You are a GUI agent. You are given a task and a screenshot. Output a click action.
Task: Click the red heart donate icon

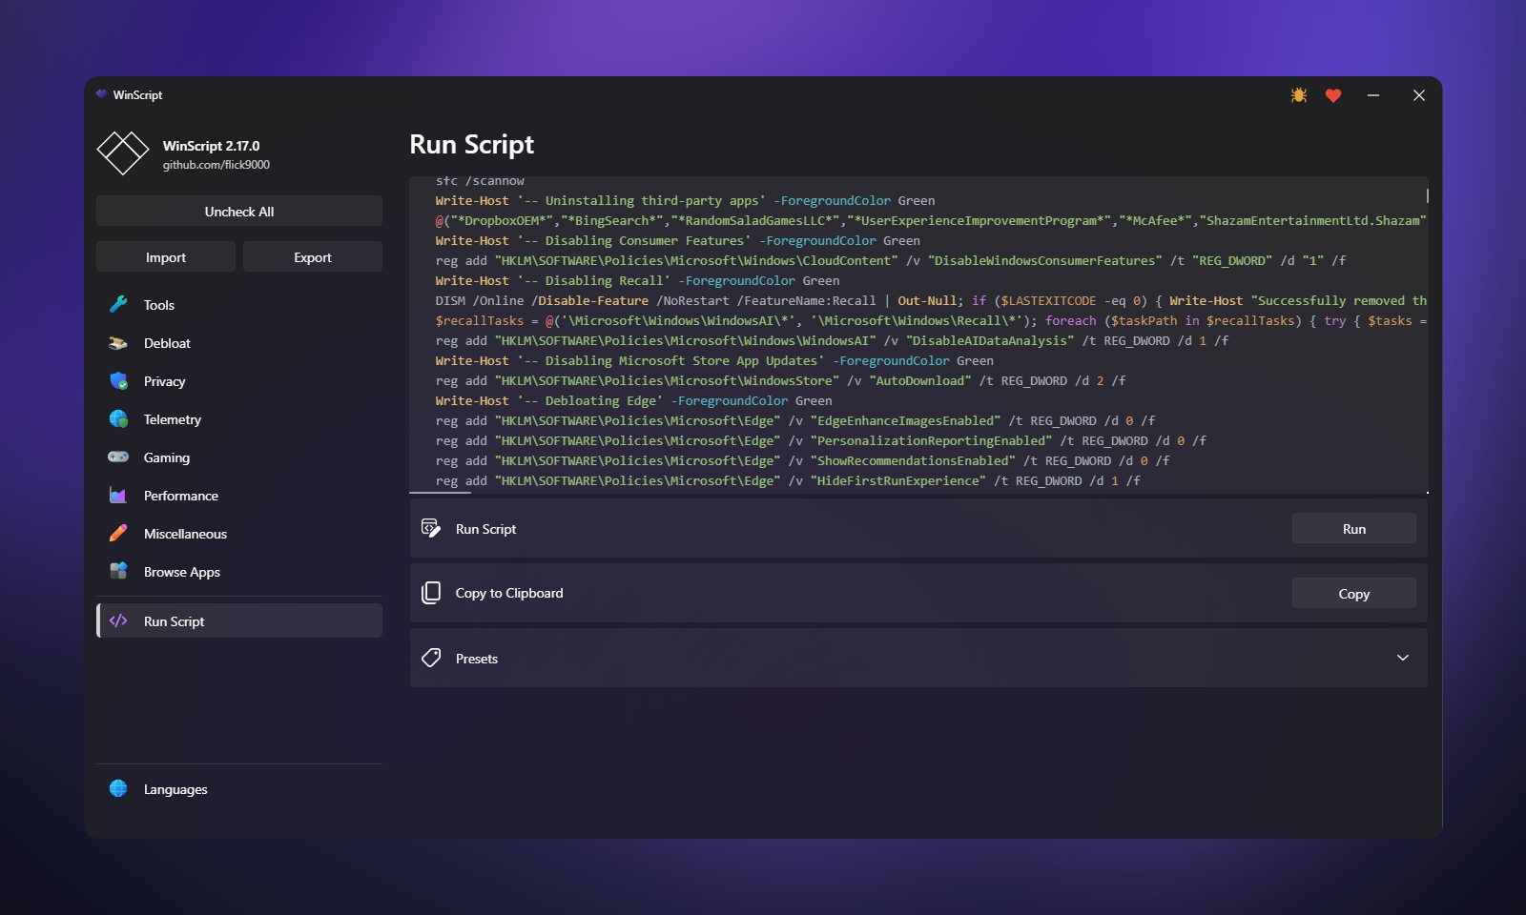click(1333, 95)
